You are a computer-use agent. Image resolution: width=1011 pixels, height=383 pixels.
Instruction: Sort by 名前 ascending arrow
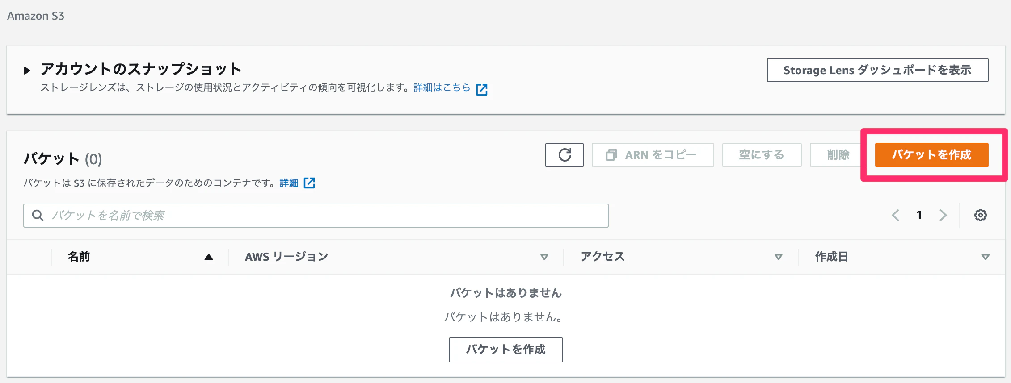[x=209, y=257]
